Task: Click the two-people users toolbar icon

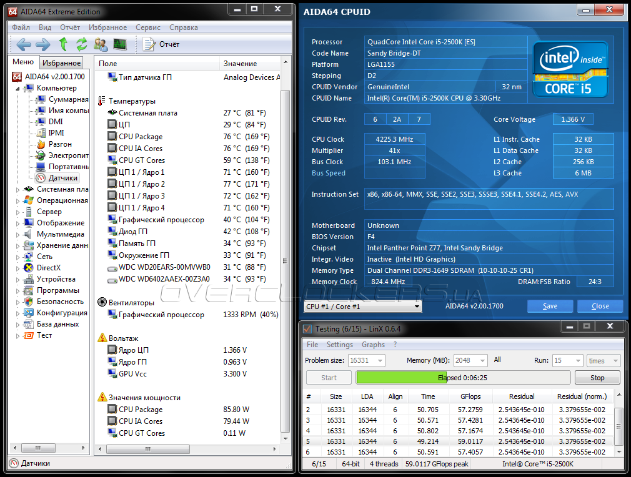Action: [101, 44]
